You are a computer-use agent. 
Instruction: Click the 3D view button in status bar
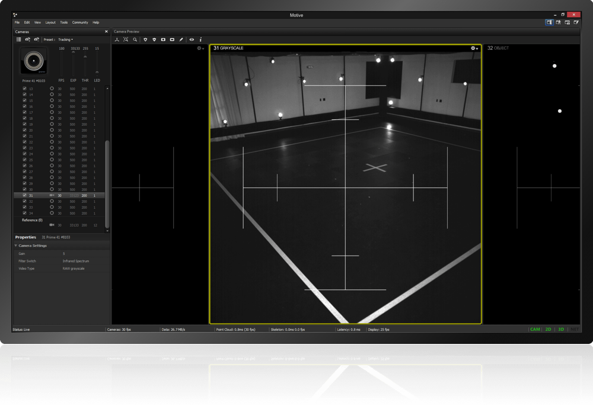561,329
